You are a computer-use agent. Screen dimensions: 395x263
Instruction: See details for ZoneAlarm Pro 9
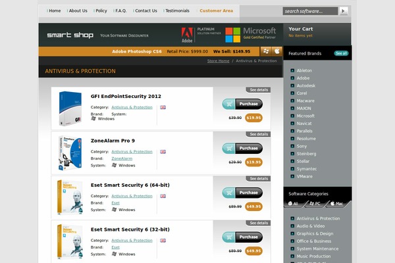point(259,134)
